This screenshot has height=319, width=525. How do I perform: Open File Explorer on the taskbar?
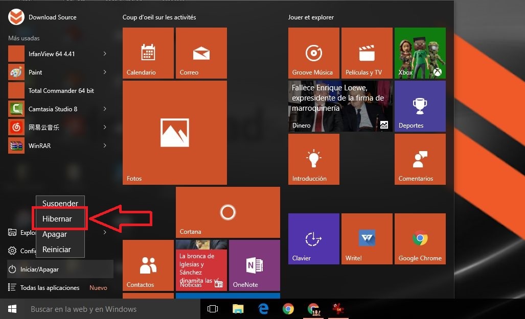coord(238,309)
